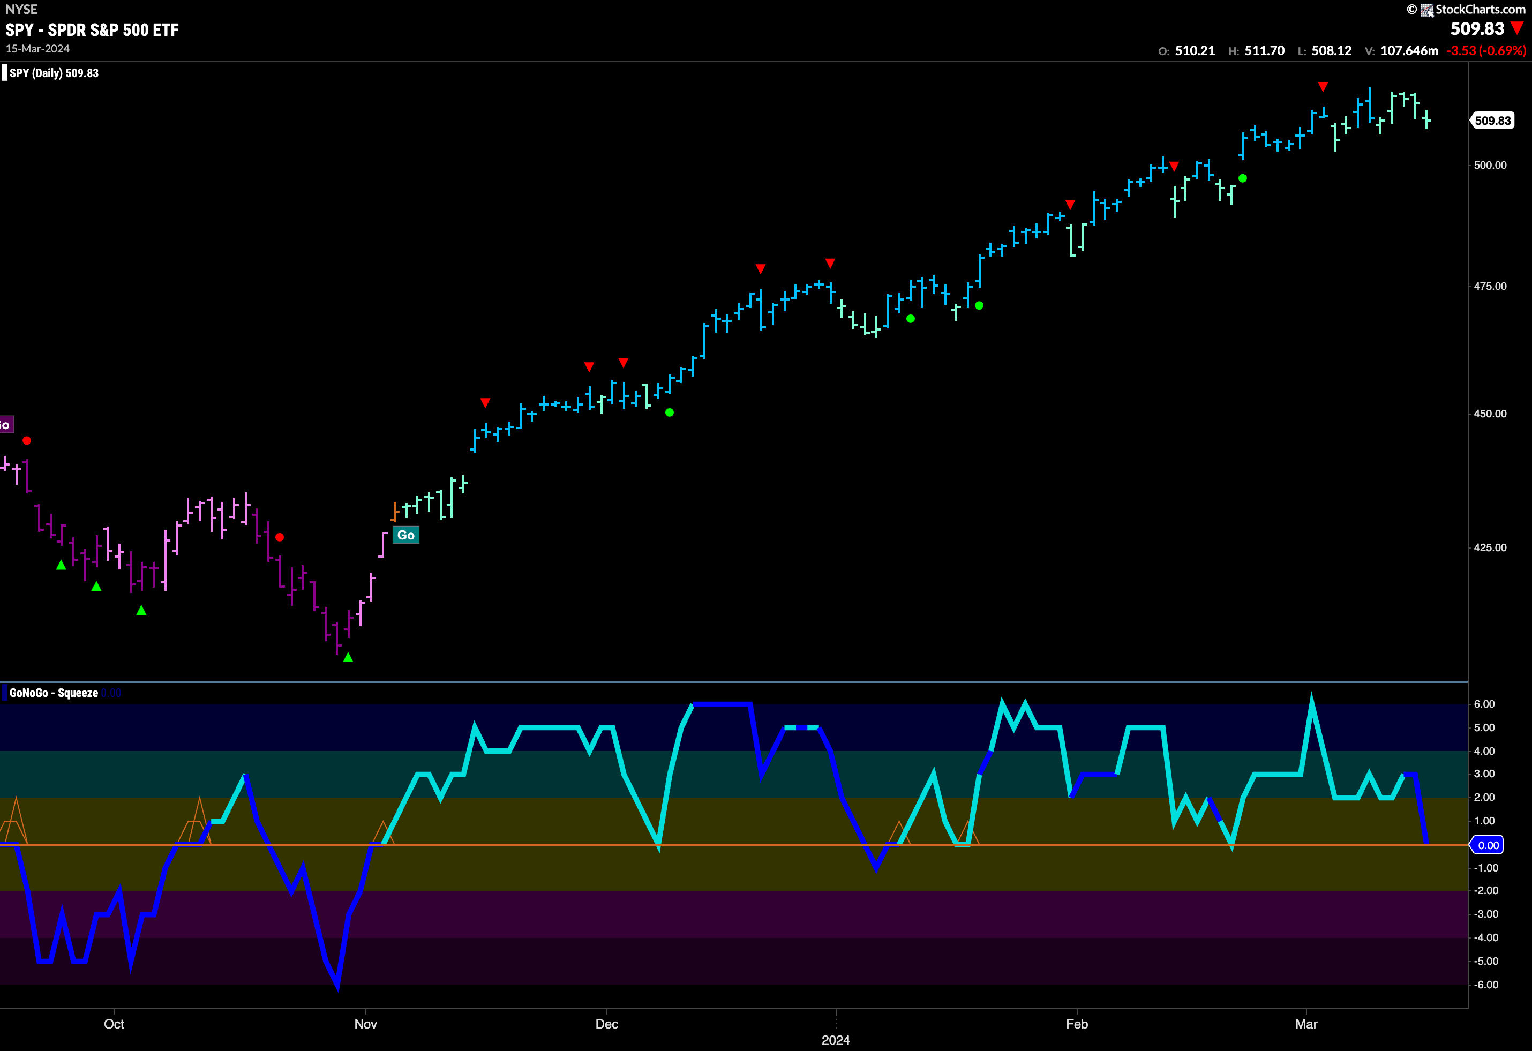1532x1051 pixels.
Task: Click the red triangle marker above early March bars
Action: pyautogui.click(x=1323, y=86)
